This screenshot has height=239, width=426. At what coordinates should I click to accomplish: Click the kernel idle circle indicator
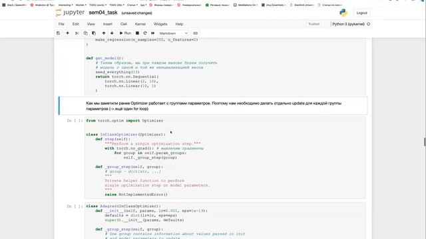[368, 24]
